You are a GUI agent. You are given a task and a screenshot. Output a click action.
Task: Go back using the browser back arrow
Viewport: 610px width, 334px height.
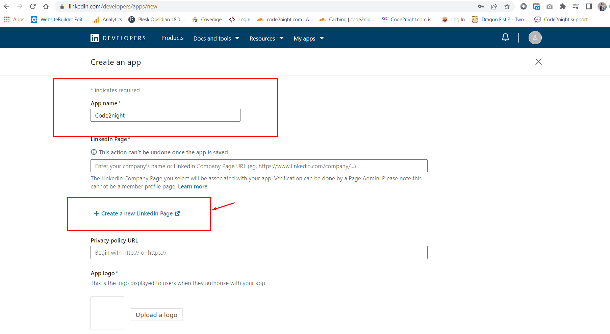pos(6,6)
